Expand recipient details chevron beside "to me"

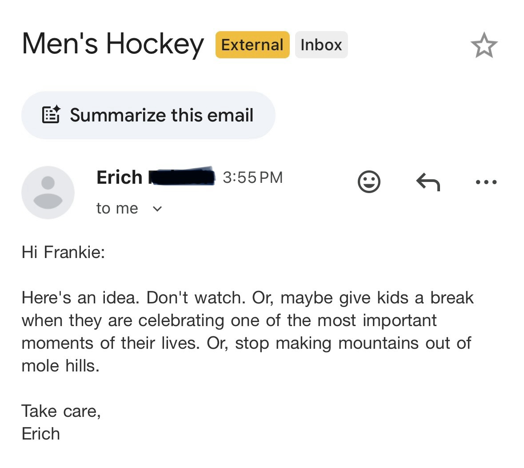[157, 209]
